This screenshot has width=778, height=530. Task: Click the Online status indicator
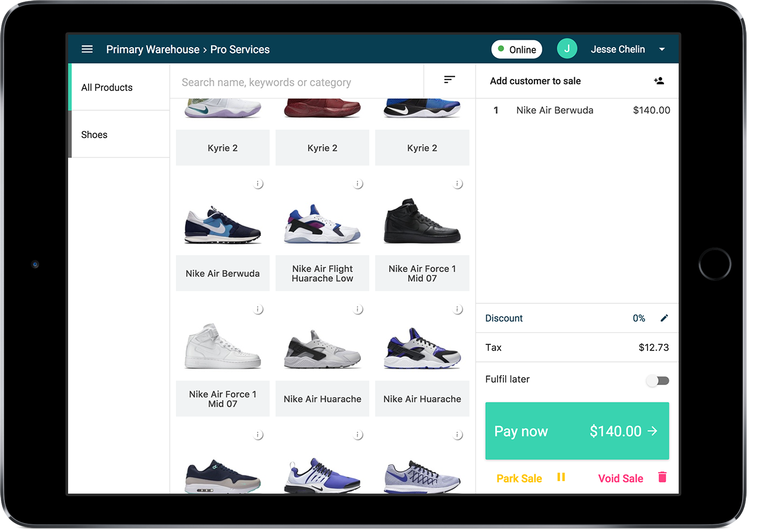(x=517, y=49)
